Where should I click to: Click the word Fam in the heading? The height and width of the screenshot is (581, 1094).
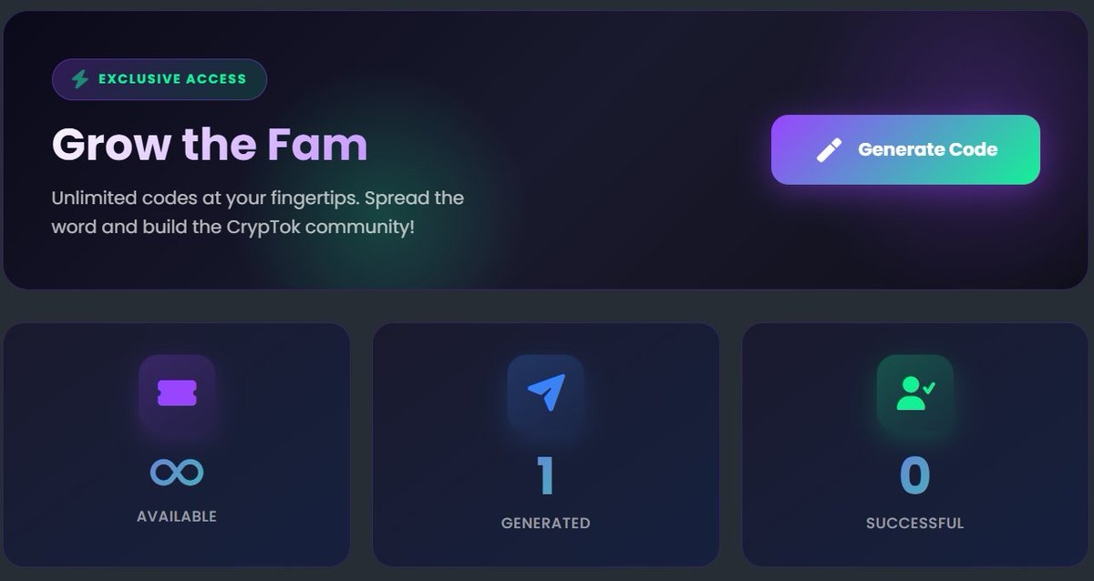coord(317,144)
